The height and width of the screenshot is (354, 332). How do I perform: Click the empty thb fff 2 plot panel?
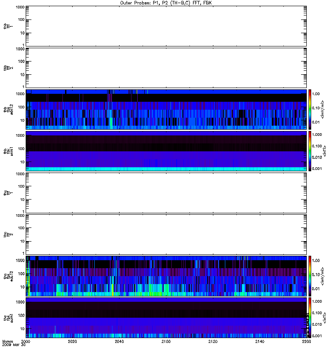(x=166, y=68)
